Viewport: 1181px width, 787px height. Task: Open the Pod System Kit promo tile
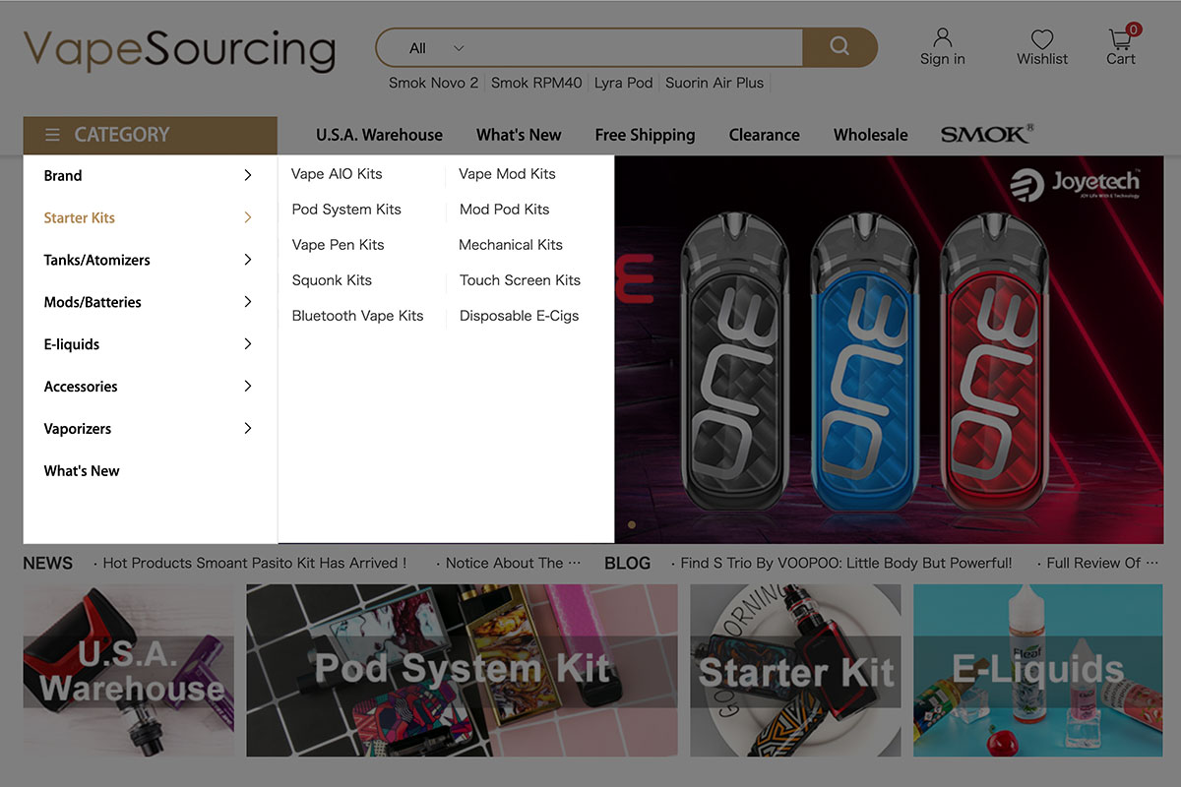(x=462, y=671)
